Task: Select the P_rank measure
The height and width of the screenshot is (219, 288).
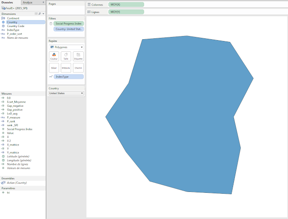Action: click(x=11, y=121)
